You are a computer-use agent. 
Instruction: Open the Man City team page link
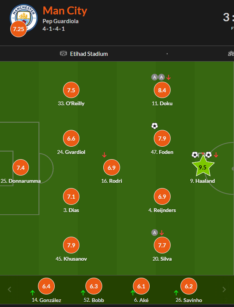coord(65,10)
